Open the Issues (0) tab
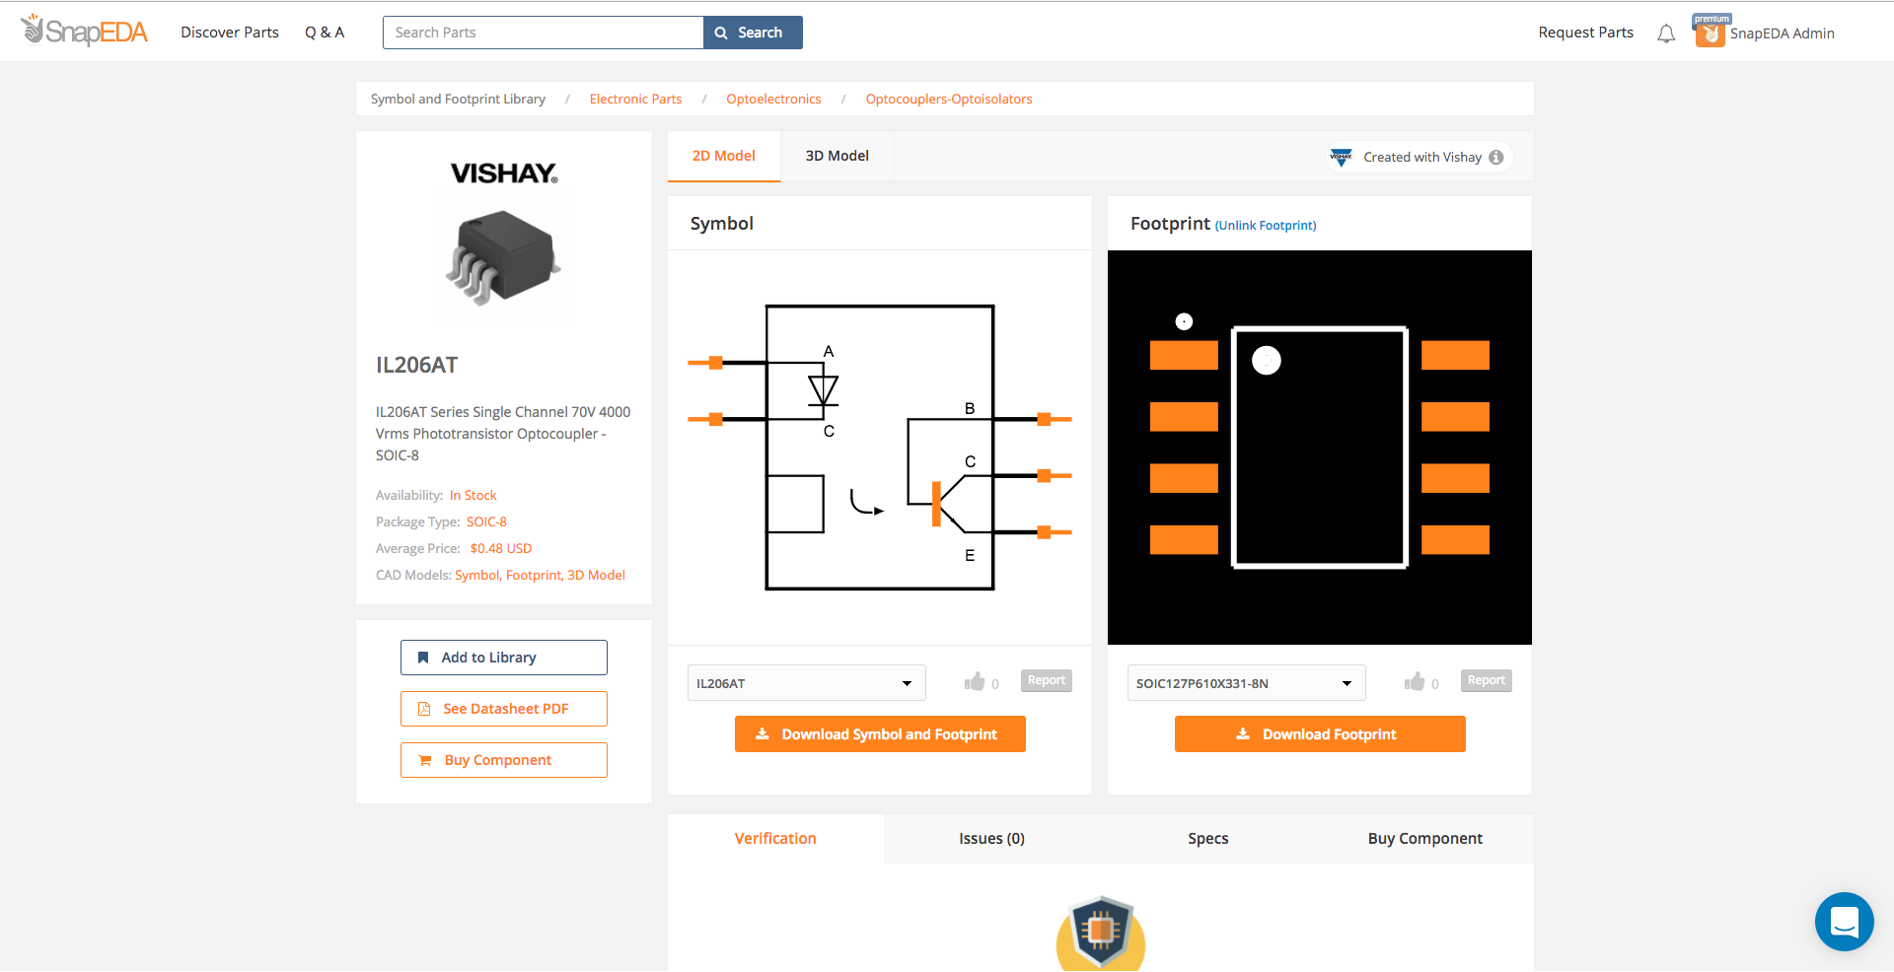 point(991,839)
